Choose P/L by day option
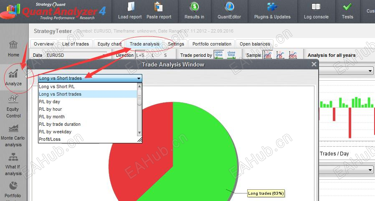The image size is (375, 201). pos(88,102)
